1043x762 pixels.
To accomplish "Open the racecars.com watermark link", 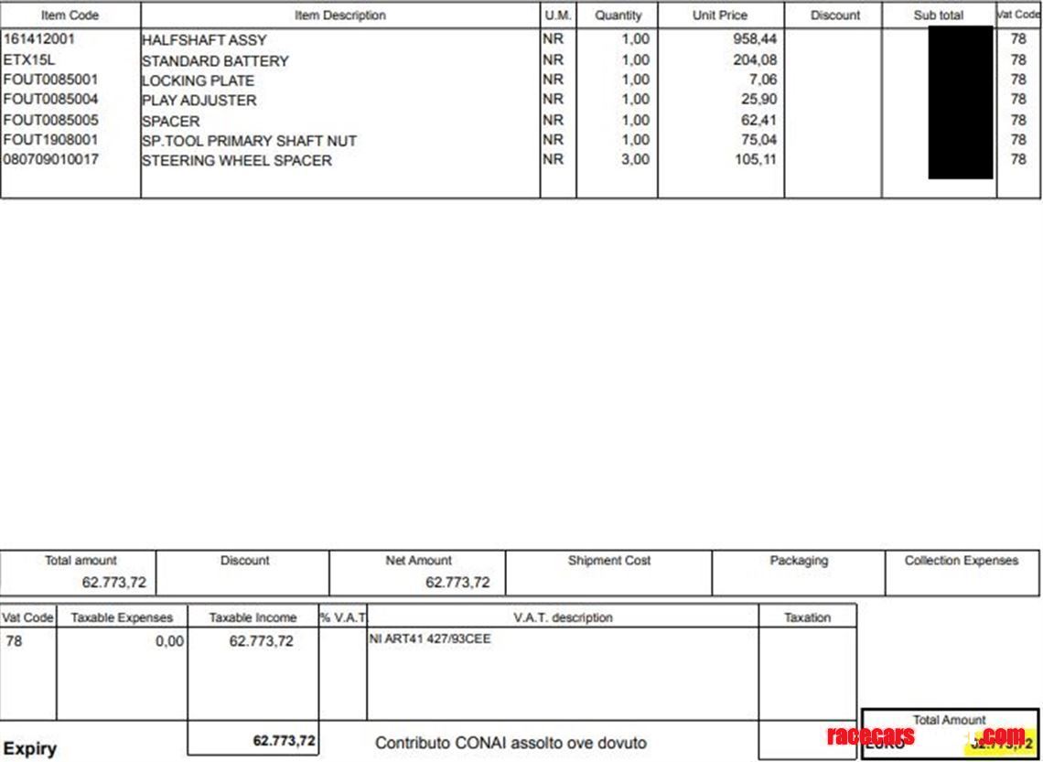I will 925,736.
